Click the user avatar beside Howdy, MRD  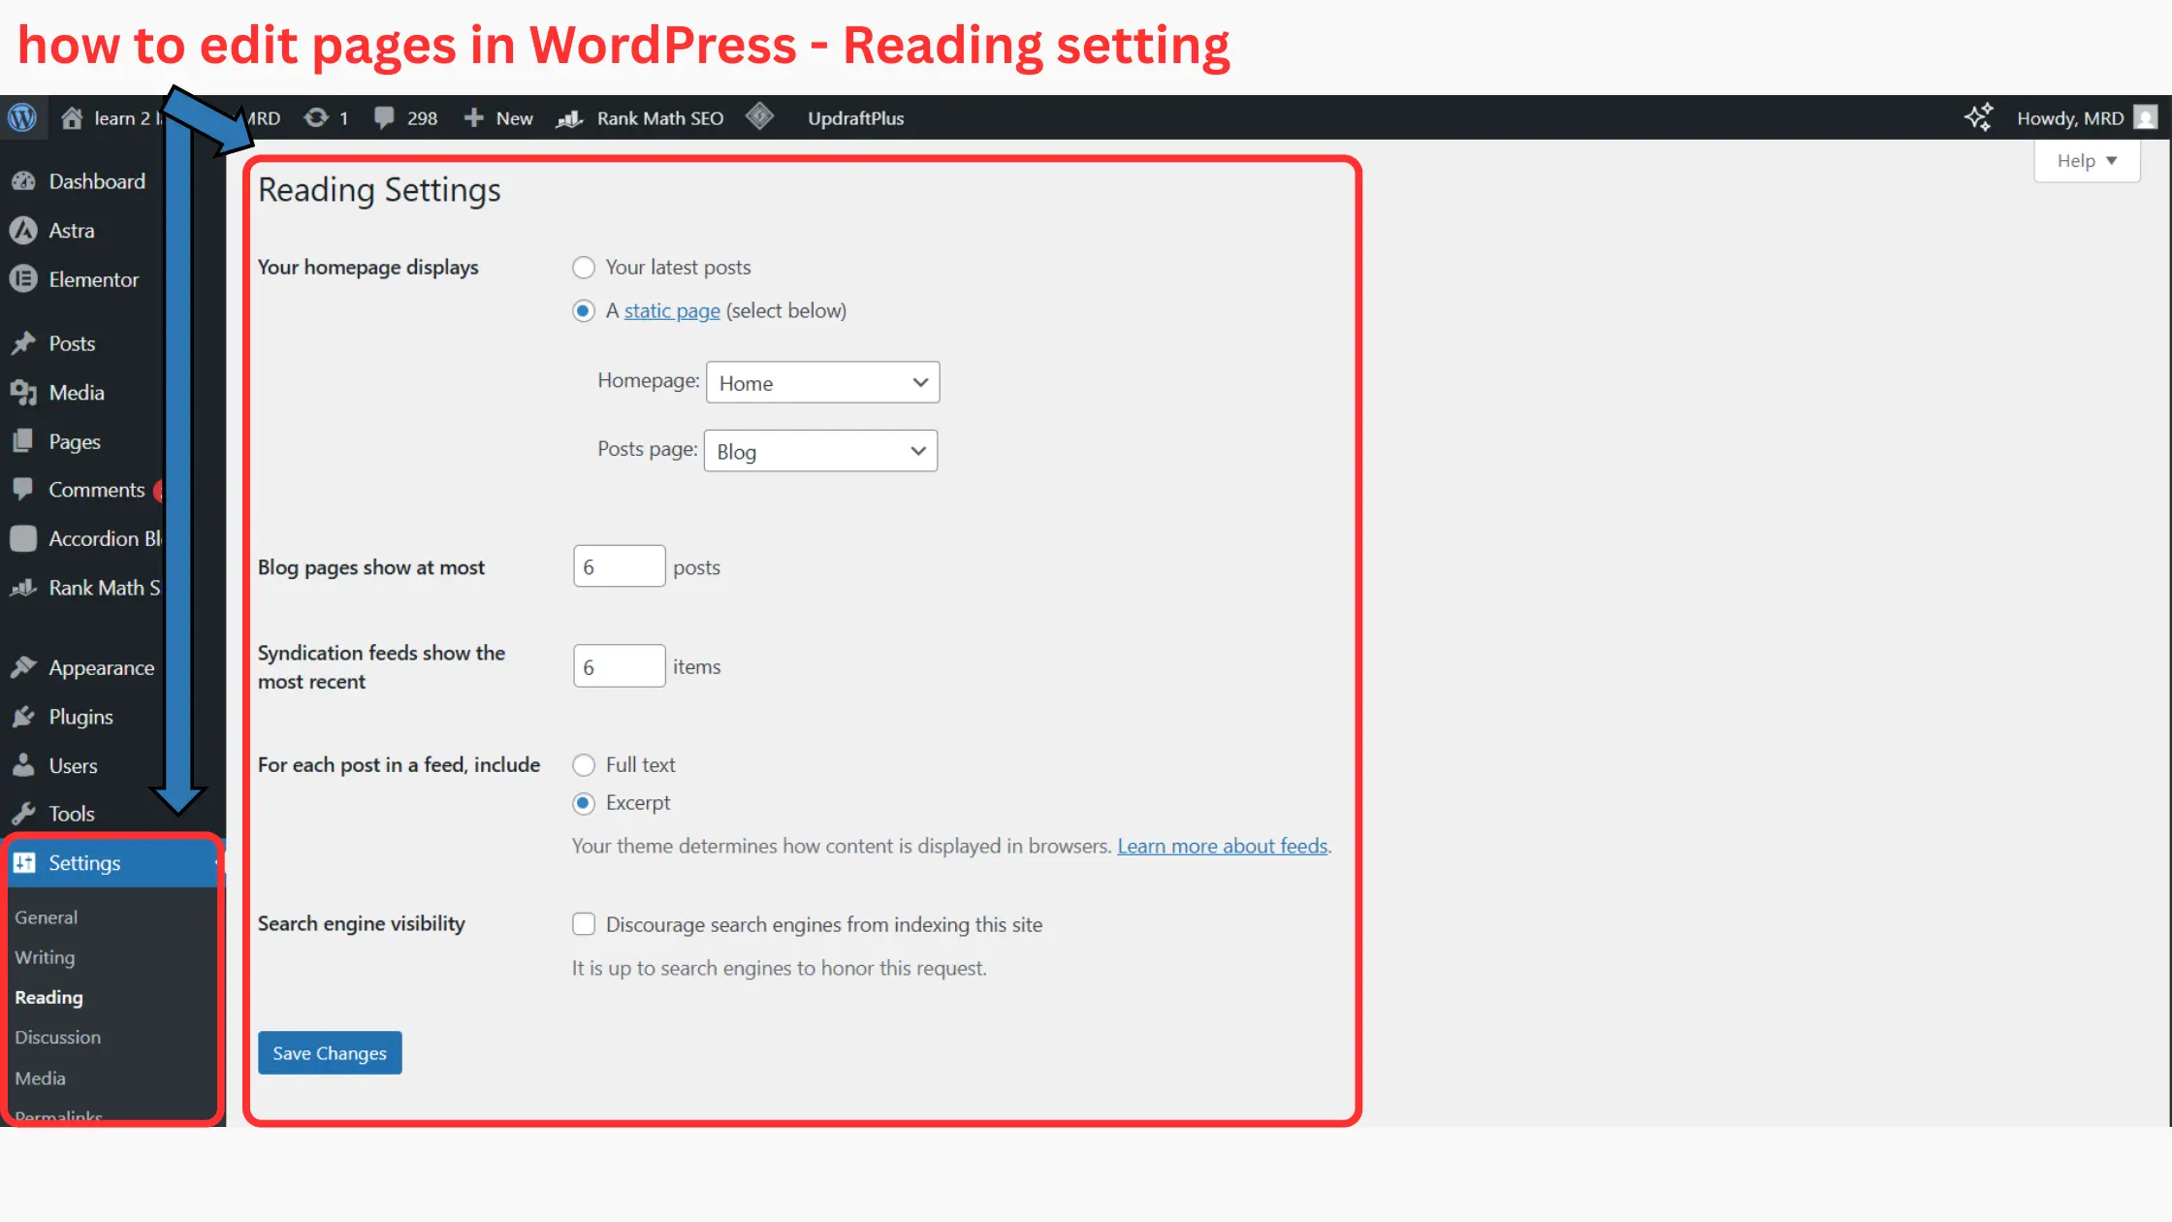click(2147, 118)
